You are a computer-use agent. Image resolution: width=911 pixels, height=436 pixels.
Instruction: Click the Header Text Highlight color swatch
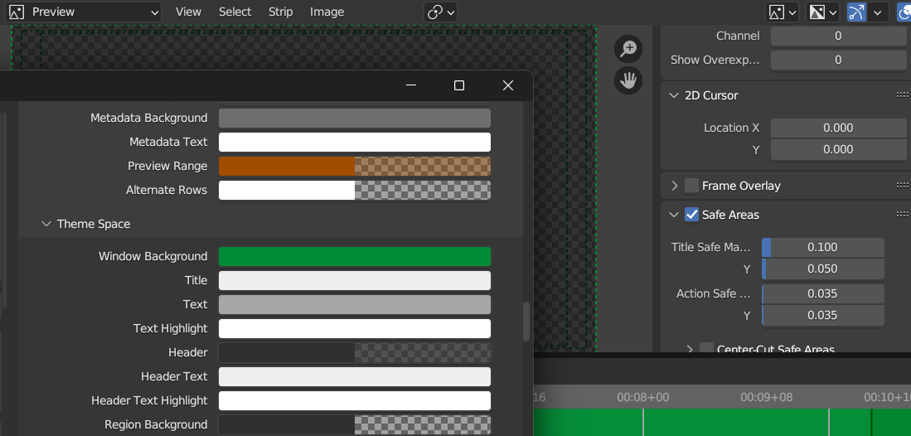[355, 400]
